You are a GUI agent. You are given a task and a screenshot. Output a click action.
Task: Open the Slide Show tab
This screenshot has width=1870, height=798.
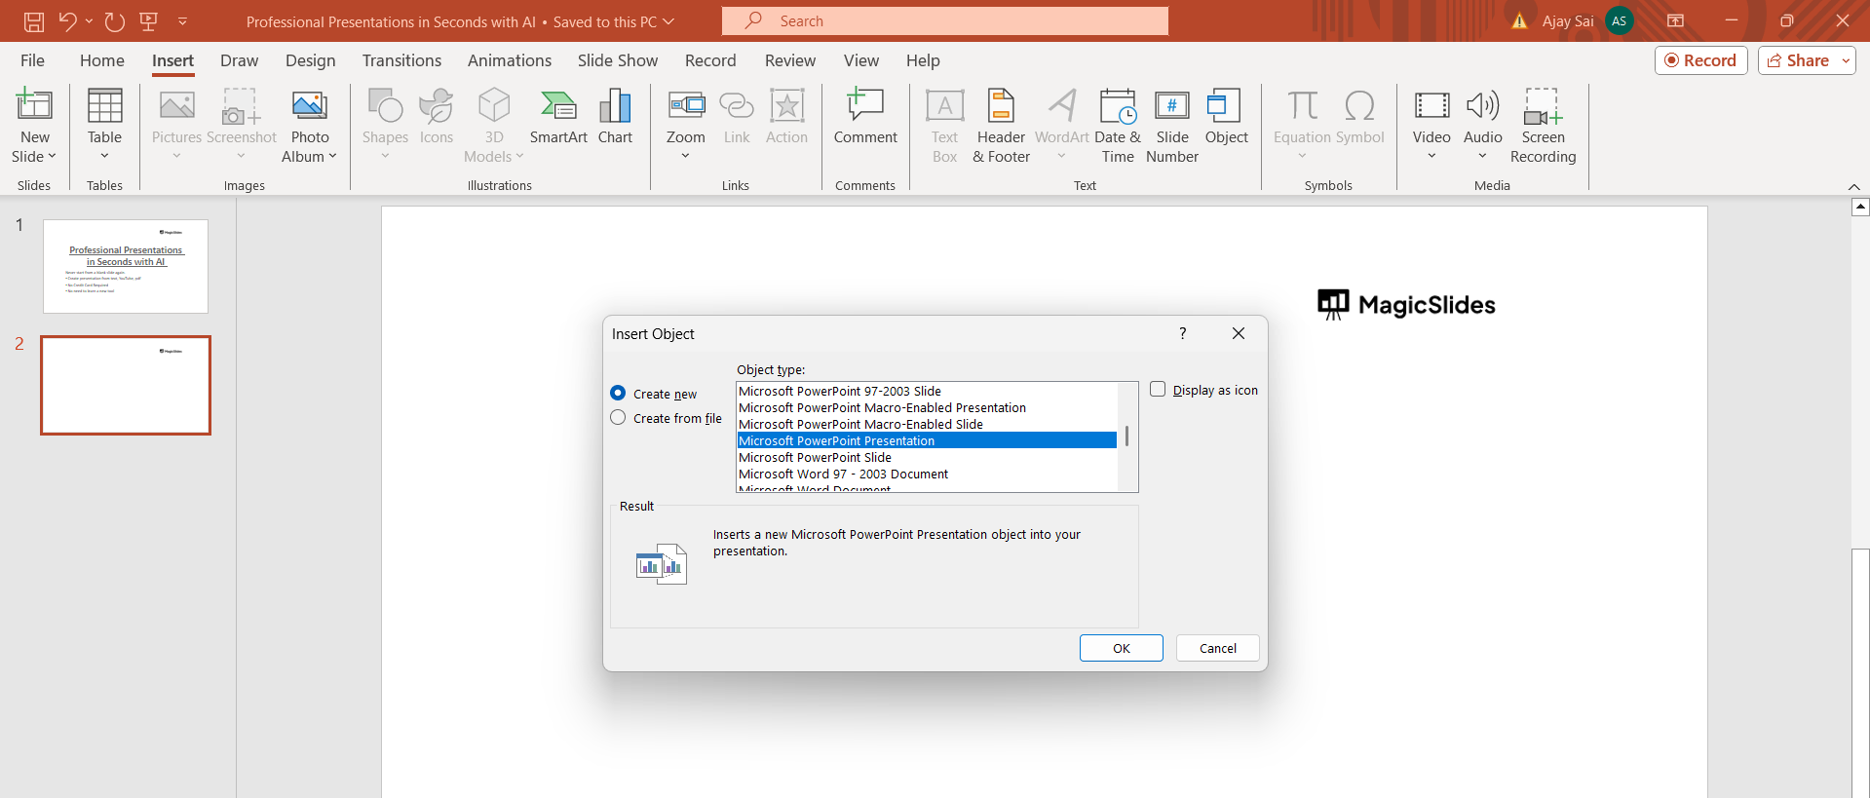pyautogui.click(x=618, y=60)
